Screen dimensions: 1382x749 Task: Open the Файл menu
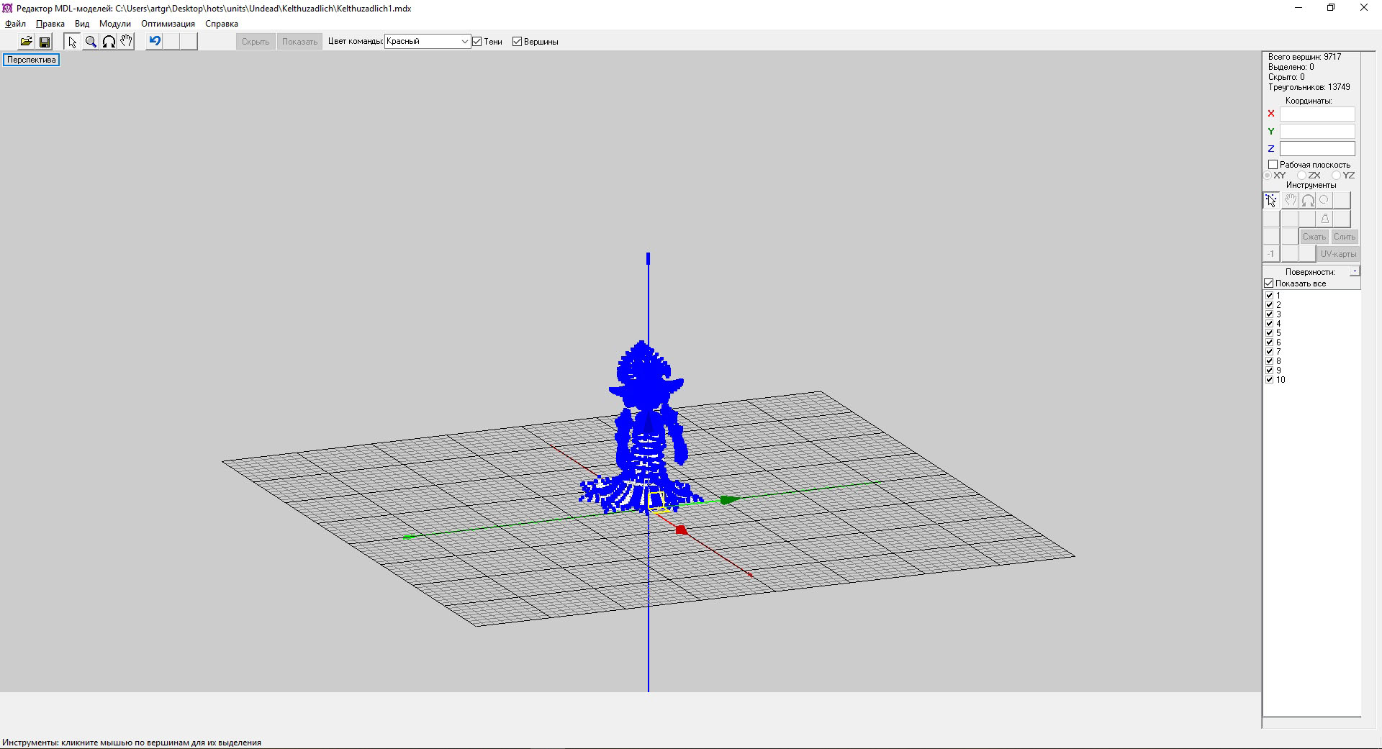(x=15, y=24)
